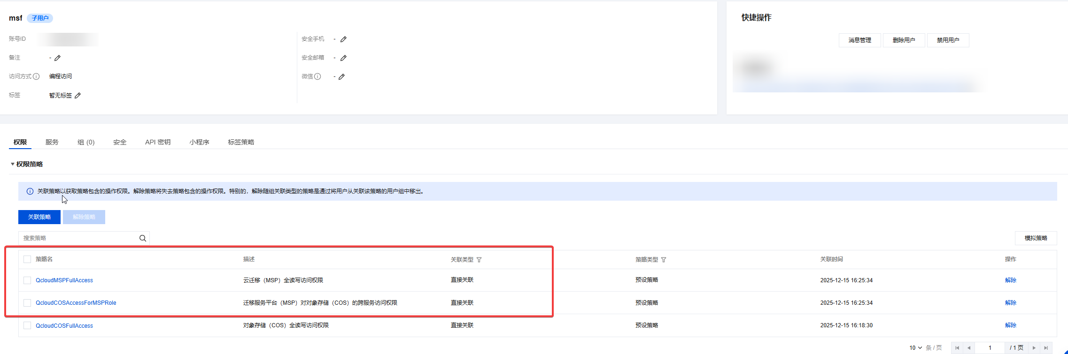Select the QcloudCOSAccessForMSPRole row checkbox
The image size is (1068, 354).
tap(27, 303)
